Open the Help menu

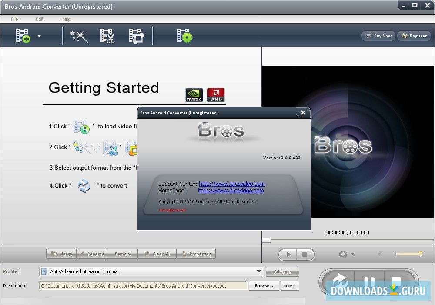click(x=66, y=19)
